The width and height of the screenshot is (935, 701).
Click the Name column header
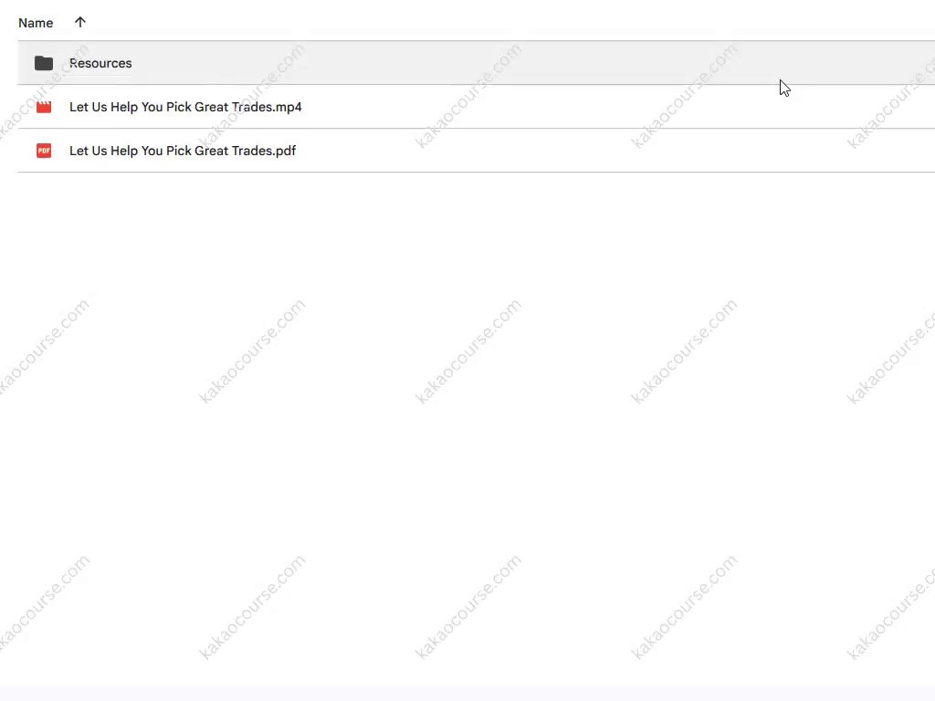(x=36, y=23)
